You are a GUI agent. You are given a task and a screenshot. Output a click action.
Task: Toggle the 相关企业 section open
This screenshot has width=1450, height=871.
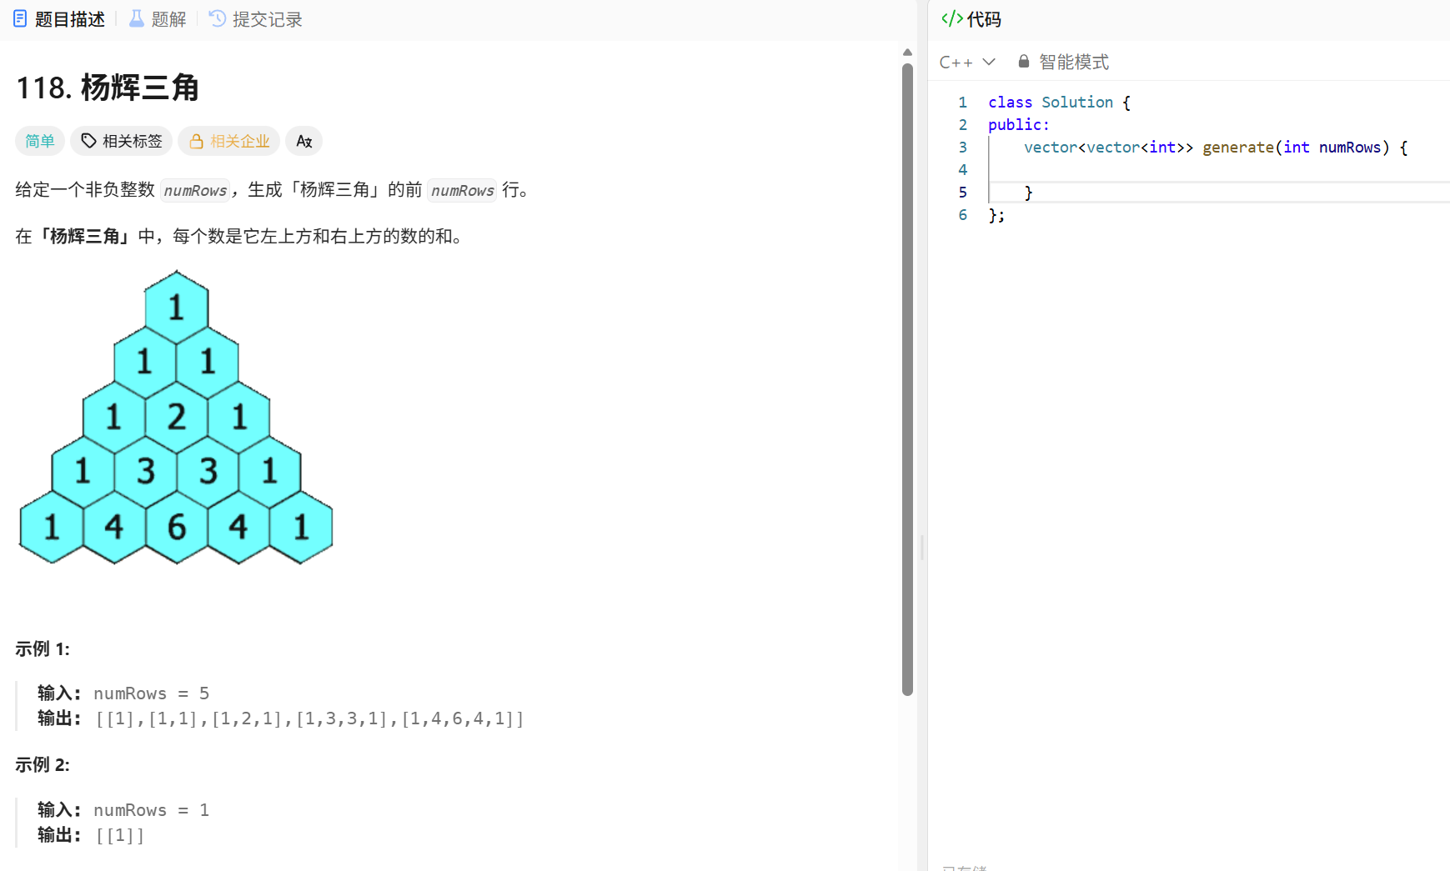228,141
